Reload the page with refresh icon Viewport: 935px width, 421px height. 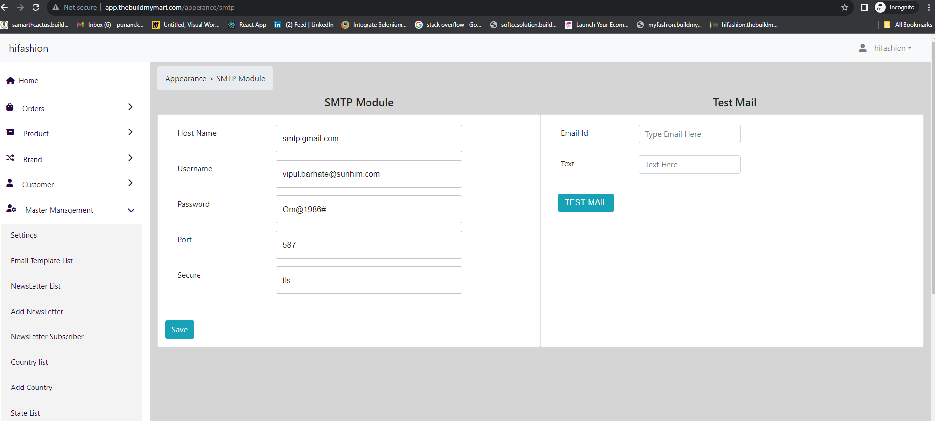coord(36,7)
